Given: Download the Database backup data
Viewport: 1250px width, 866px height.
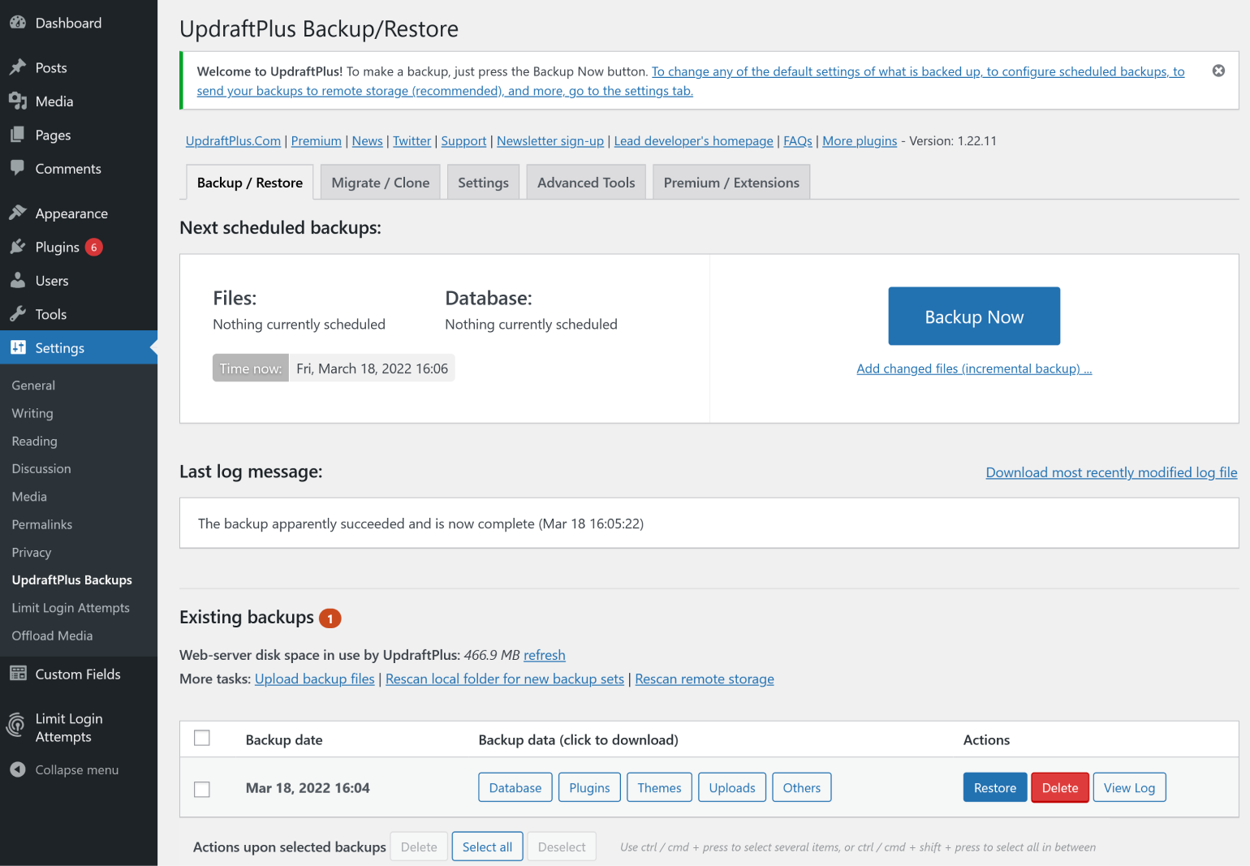Looking at the screenshot, I should coord(515,787).
